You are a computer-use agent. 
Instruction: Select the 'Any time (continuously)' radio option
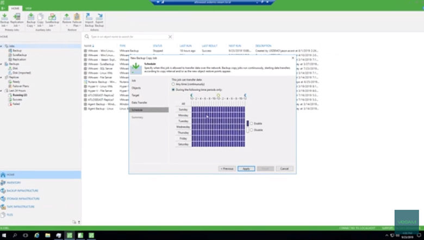click(173, 84)
